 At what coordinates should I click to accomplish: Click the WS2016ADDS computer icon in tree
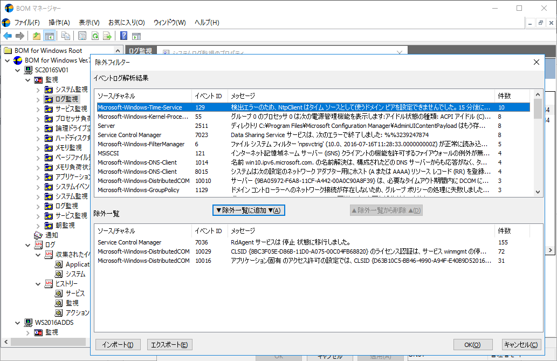click(28, 323)
